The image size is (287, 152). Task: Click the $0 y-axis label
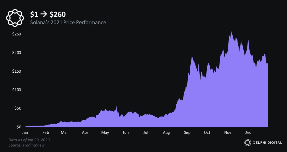[x=19, y=127]
